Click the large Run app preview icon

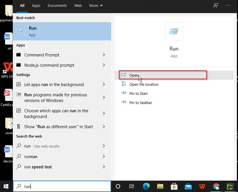[174, 31]
